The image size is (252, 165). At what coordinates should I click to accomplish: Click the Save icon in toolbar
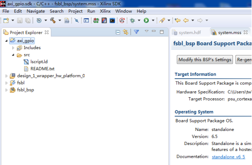pos(20,20)
